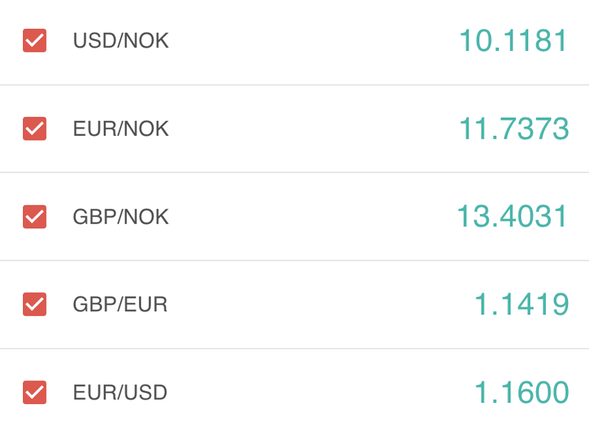Click the EUR/USD pair label
The height and width of the screenshot is (427, 589).
tap(120, 392)
